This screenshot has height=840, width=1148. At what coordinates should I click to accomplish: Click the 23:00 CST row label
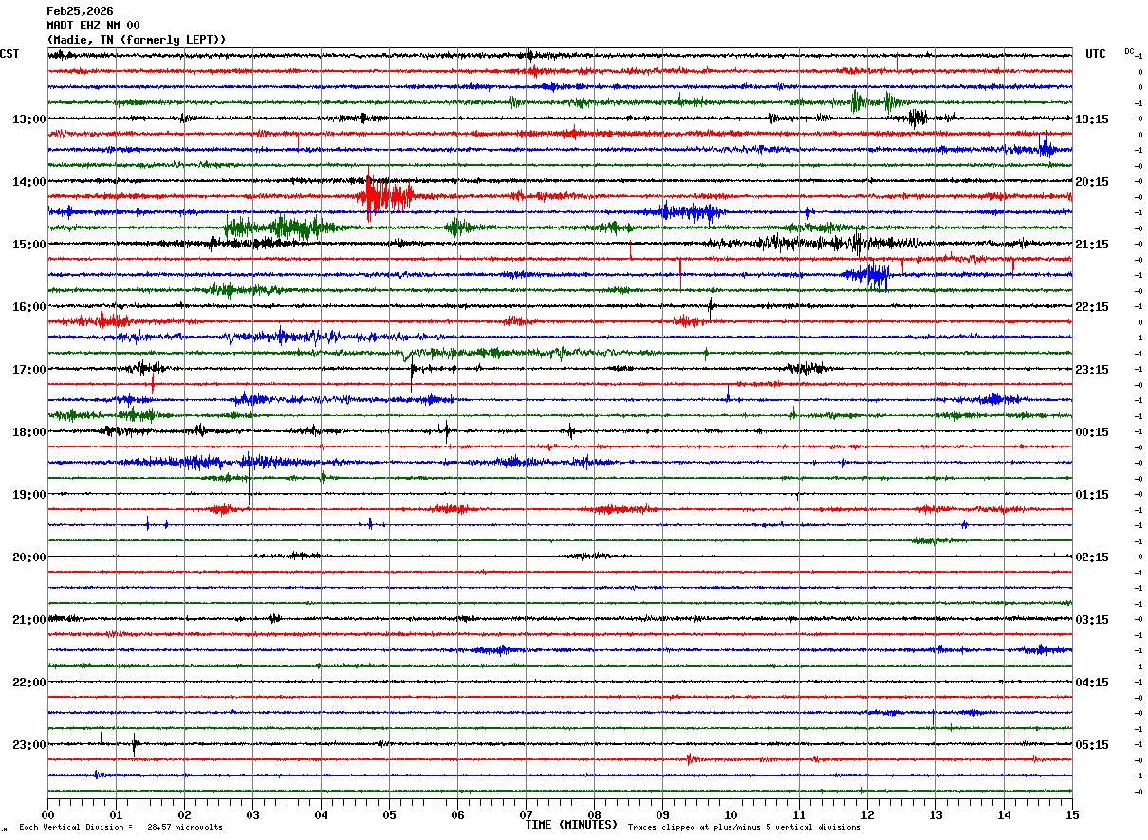tap(29, 745)
